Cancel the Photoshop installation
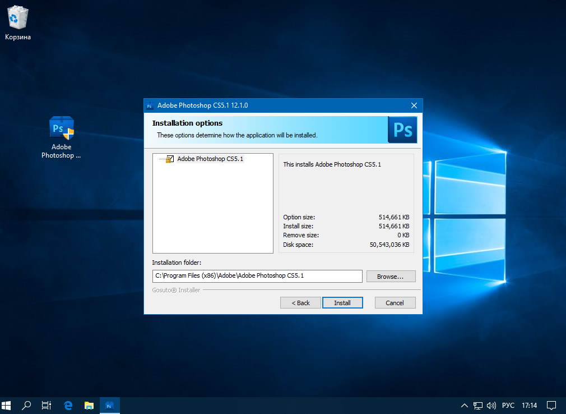Image resolution: width=566 pixels, height=414 pixels. coord(395,303)
